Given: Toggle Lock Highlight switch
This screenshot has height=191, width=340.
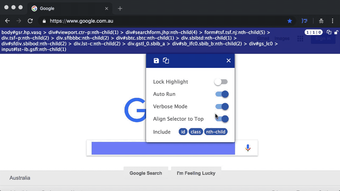Looking at the screenshot, I should click(x=221, y=82).
